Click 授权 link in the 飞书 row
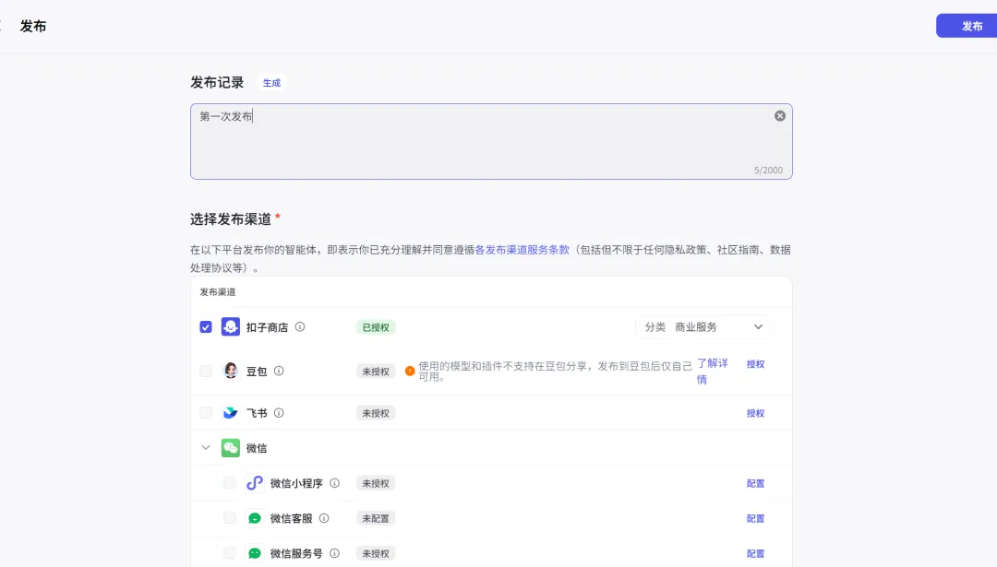997x567 pixels. click(755, 413)
